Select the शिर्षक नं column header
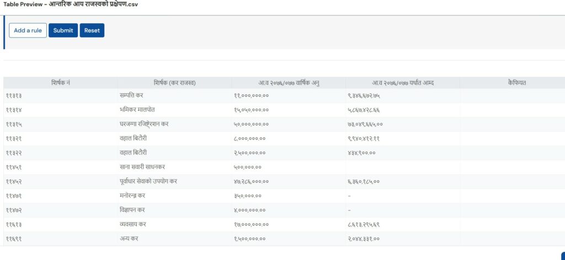 [x=61, y=83]
